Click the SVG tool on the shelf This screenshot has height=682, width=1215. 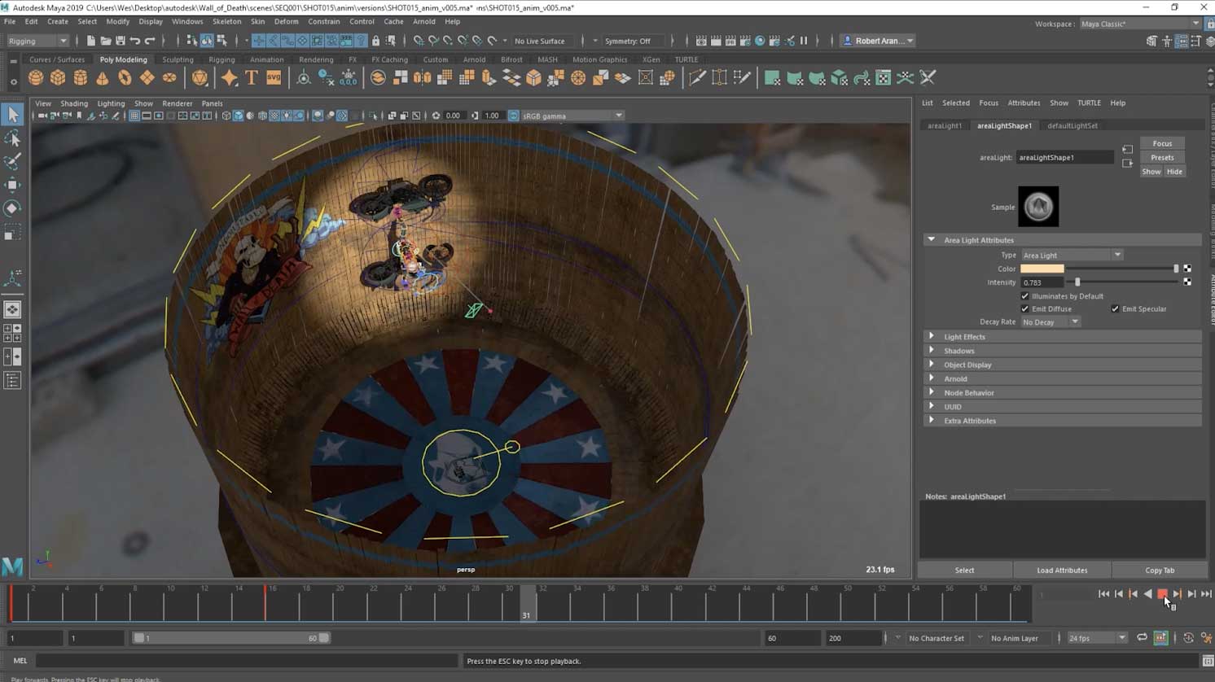(274, 78)
